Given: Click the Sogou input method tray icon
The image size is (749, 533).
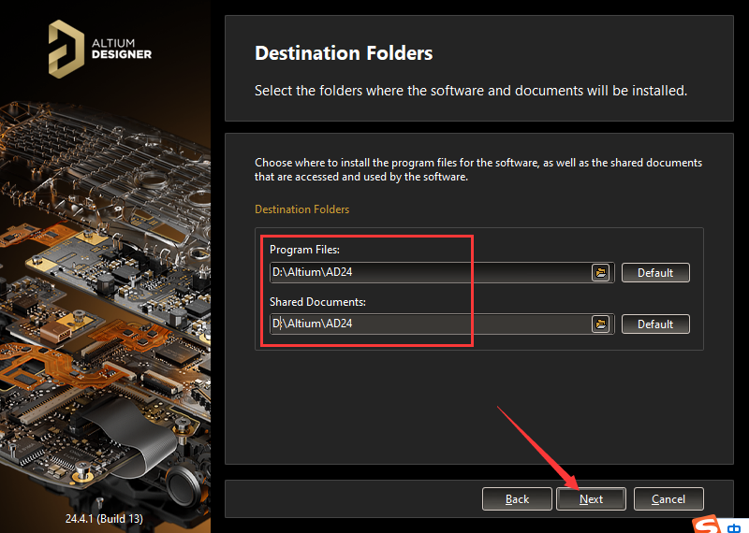Looking at the screenshot, I should tap(707, 525).
